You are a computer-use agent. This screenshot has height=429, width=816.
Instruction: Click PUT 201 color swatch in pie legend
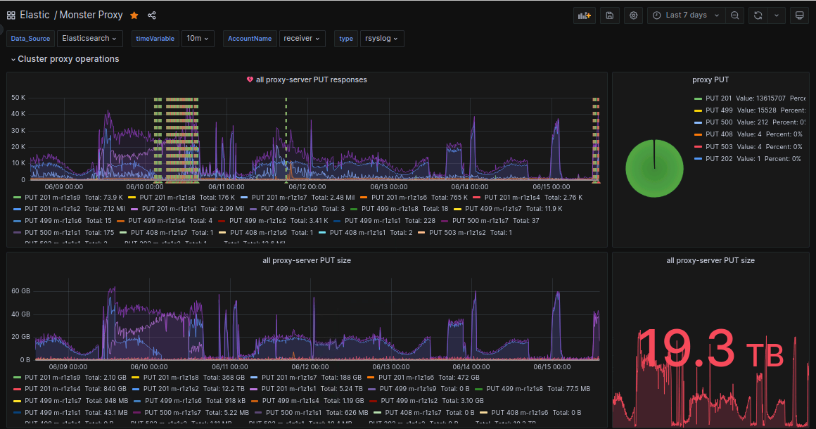698,98
